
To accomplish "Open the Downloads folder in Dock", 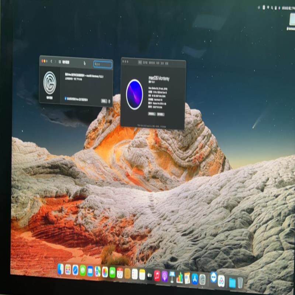I will [232, 283].
